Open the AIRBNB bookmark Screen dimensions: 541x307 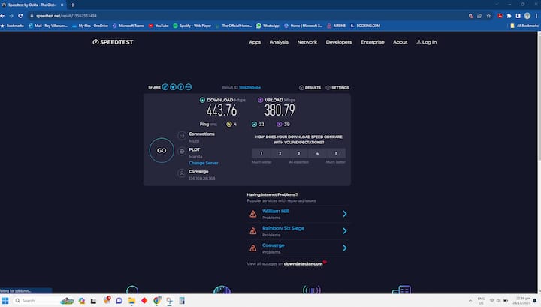(336, 26)
